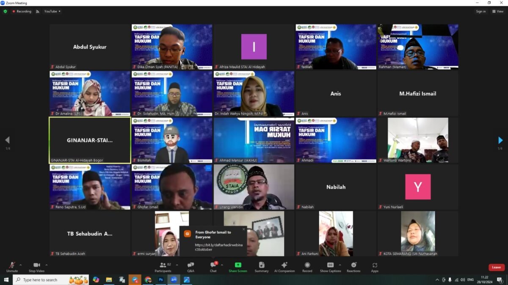The height and width of the screenshot is (285, 508).
Task: Close the Ghofar Ismail chat popup
Action: 243,230
